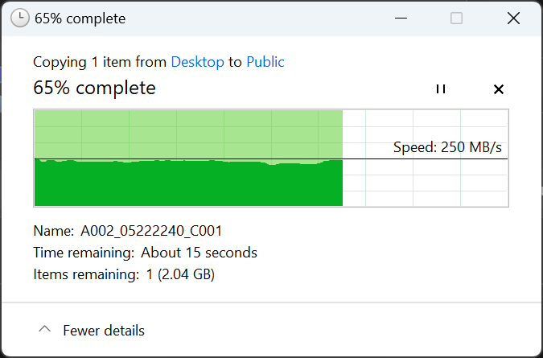The height and width of the screenshot is (358, 543).
Task: Click the Items remaining 1 (2.04 GB) text
Action: coord(124,274)
